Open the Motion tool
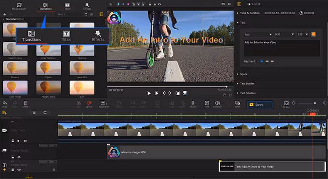Screen dimensions: 328x179 [143, 104]
